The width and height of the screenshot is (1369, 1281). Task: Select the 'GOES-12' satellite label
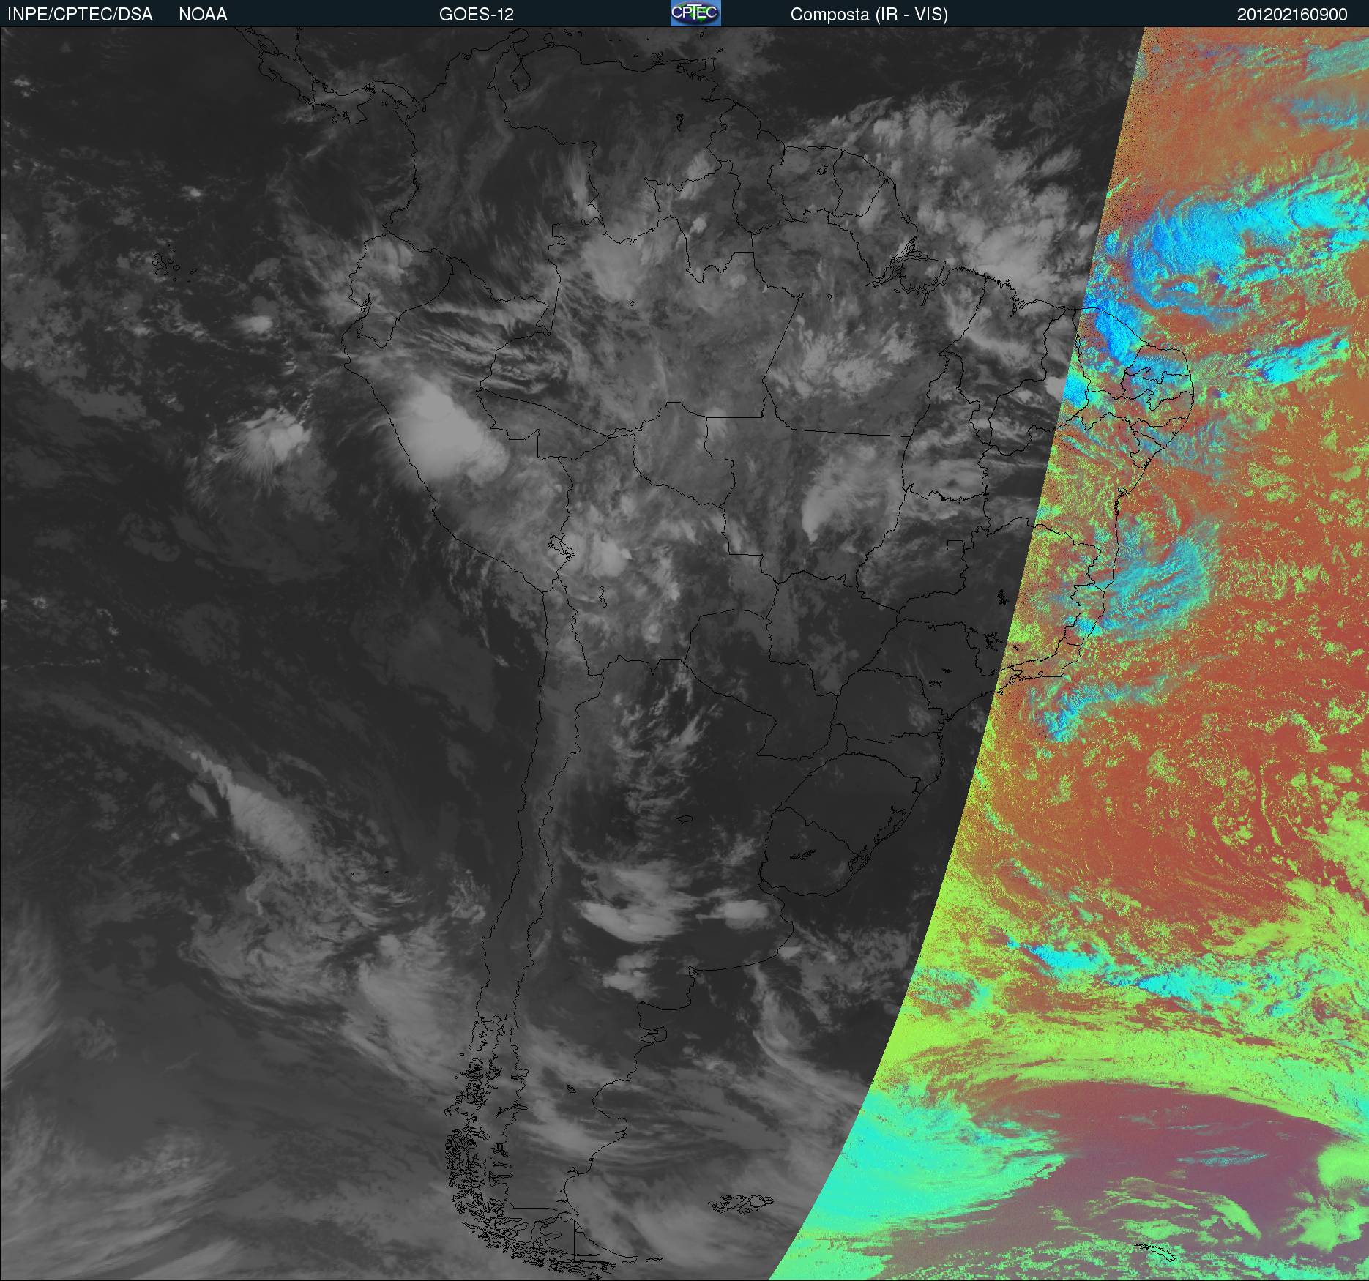[x=477, y=15]
